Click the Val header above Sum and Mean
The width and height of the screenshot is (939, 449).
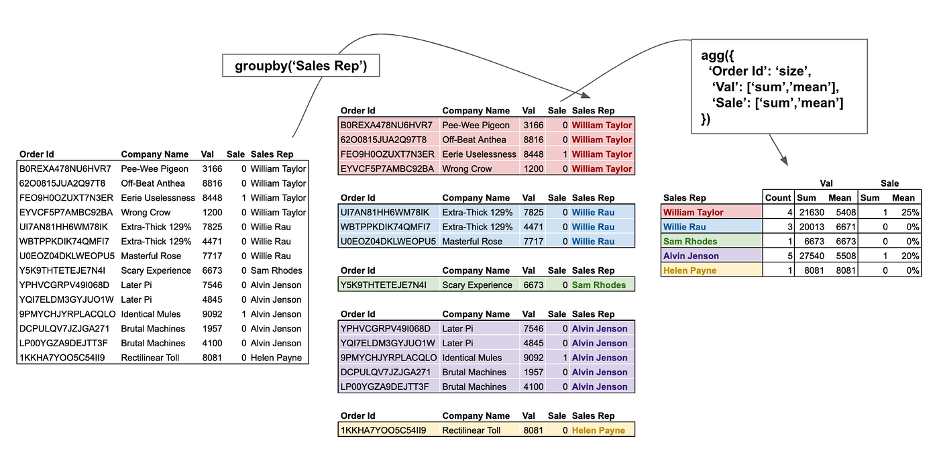(826, 183)
